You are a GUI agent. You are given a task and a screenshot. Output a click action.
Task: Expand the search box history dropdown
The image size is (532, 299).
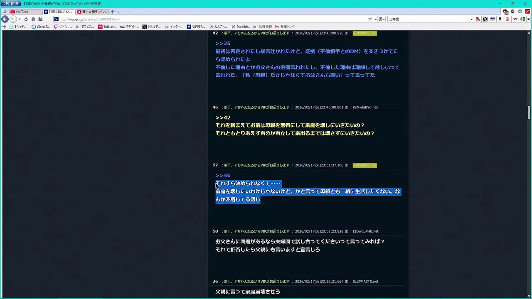[472, 19]
